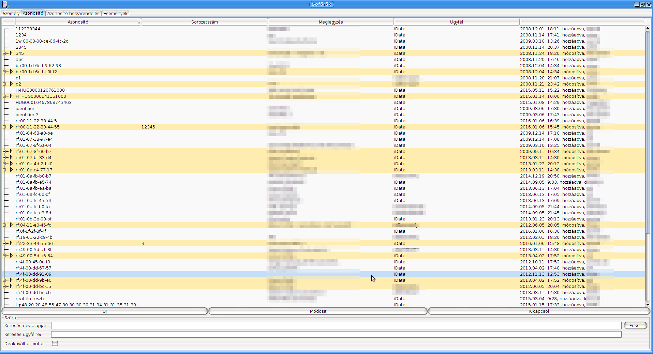Focus the Keresés név alapján field
653x354 pixels.
coord(336,326)
